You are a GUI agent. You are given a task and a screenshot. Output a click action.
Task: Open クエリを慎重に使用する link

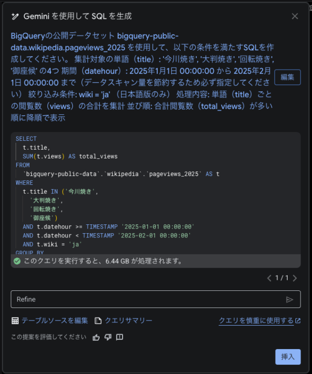pyautogui.click(x=256, y=320)
